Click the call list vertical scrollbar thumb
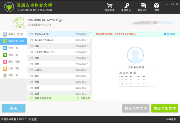This screenshot has height=123, width=180. pyautogui.click(x=91, y=37)
